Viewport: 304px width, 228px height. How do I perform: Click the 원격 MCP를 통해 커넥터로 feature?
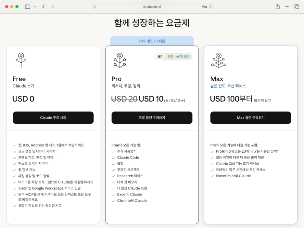pos(55,197)
